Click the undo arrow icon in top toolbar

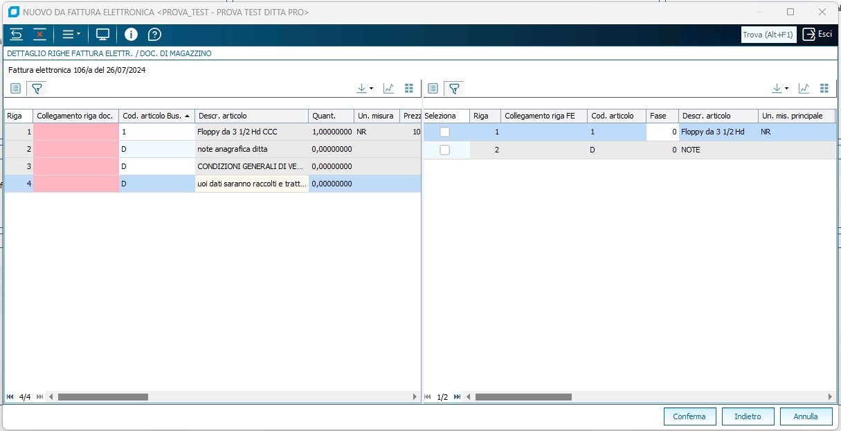pos(17,35)
